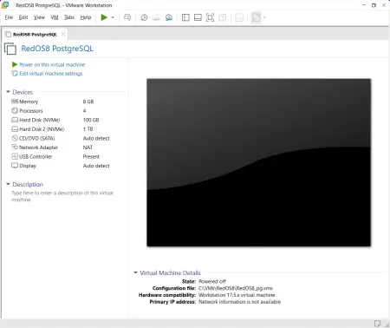Select the Hard Disk (NVMe) label

(x=40, y=120)
